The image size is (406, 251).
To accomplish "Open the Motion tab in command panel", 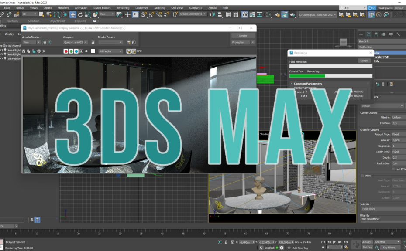I will [383, 34].
